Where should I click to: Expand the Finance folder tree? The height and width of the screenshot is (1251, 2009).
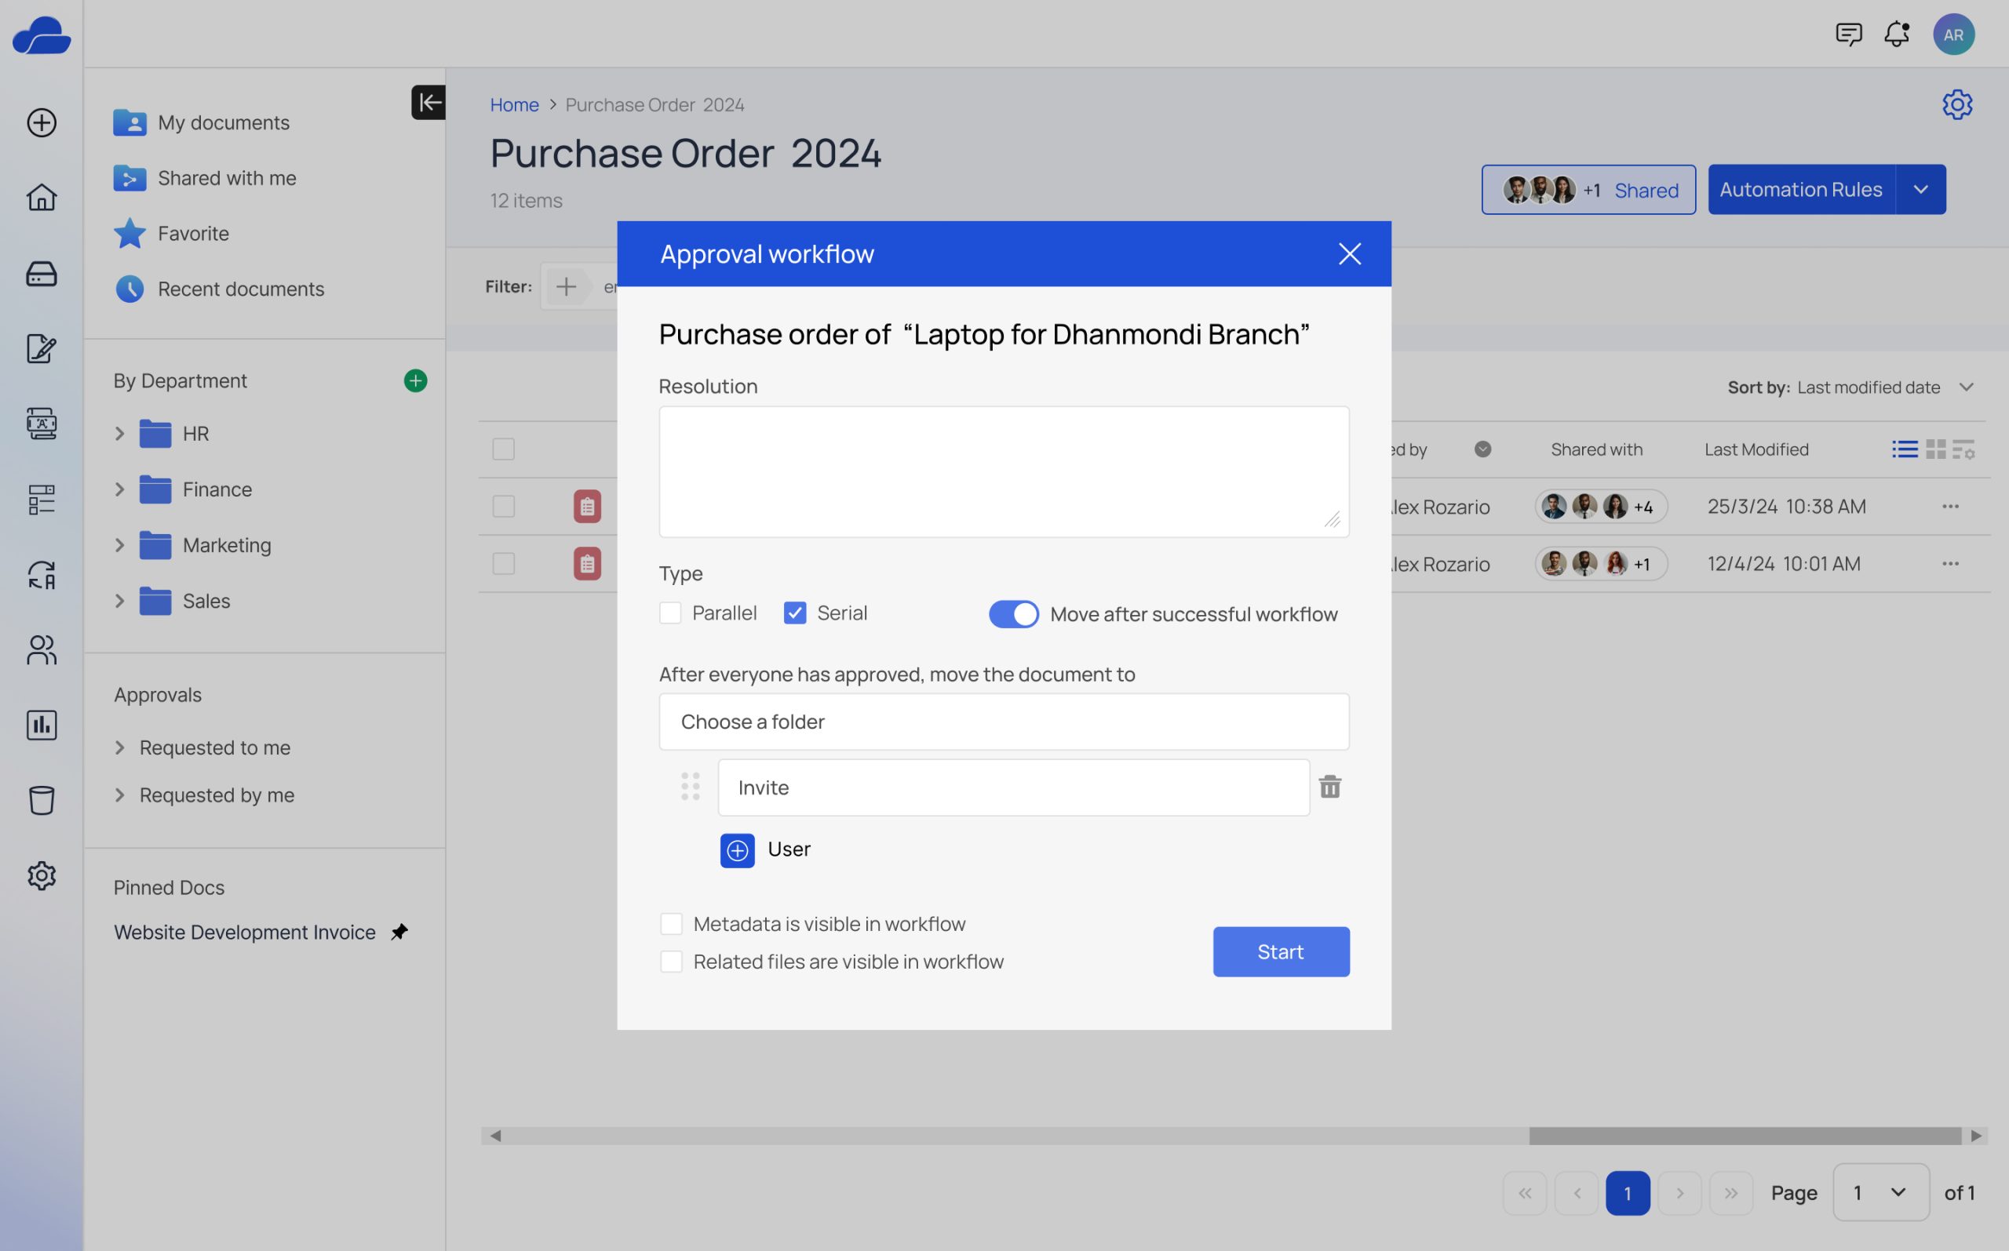(119, 489)
